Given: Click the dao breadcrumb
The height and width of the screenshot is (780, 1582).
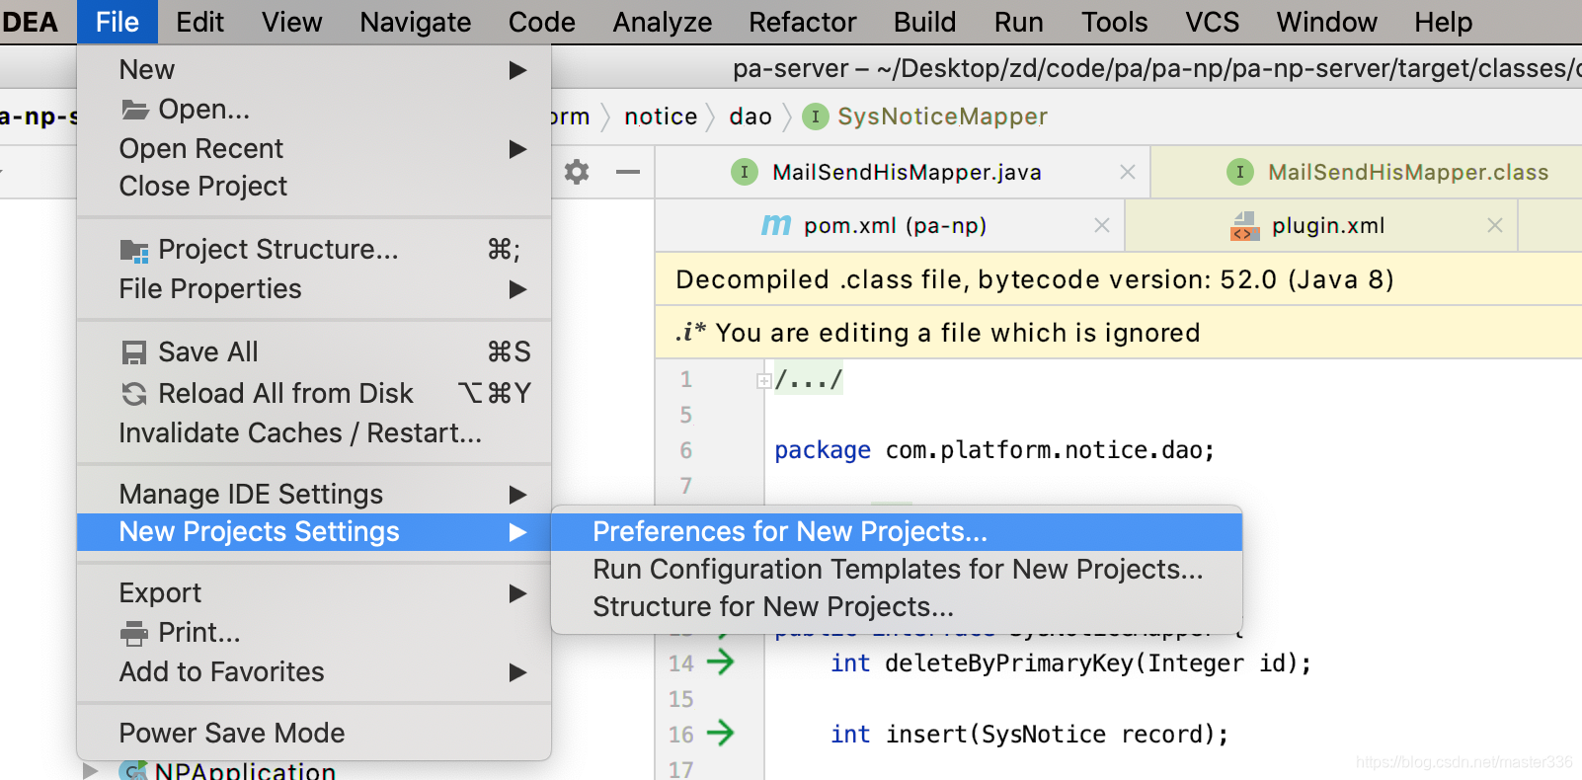Looking at the screenshot, I should [751, 117].
